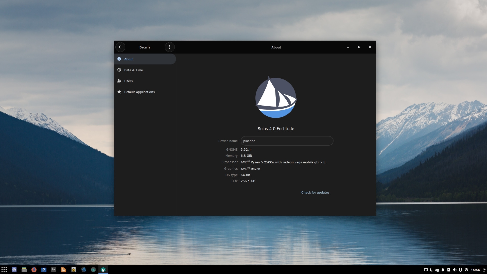Click the Ryzen 5 2500u processor text

[283, 162]
